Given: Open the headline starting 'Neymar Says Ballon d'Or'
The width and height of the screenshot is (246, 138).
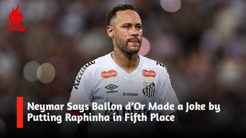Looking at the screenshot, I should [124, 112].
